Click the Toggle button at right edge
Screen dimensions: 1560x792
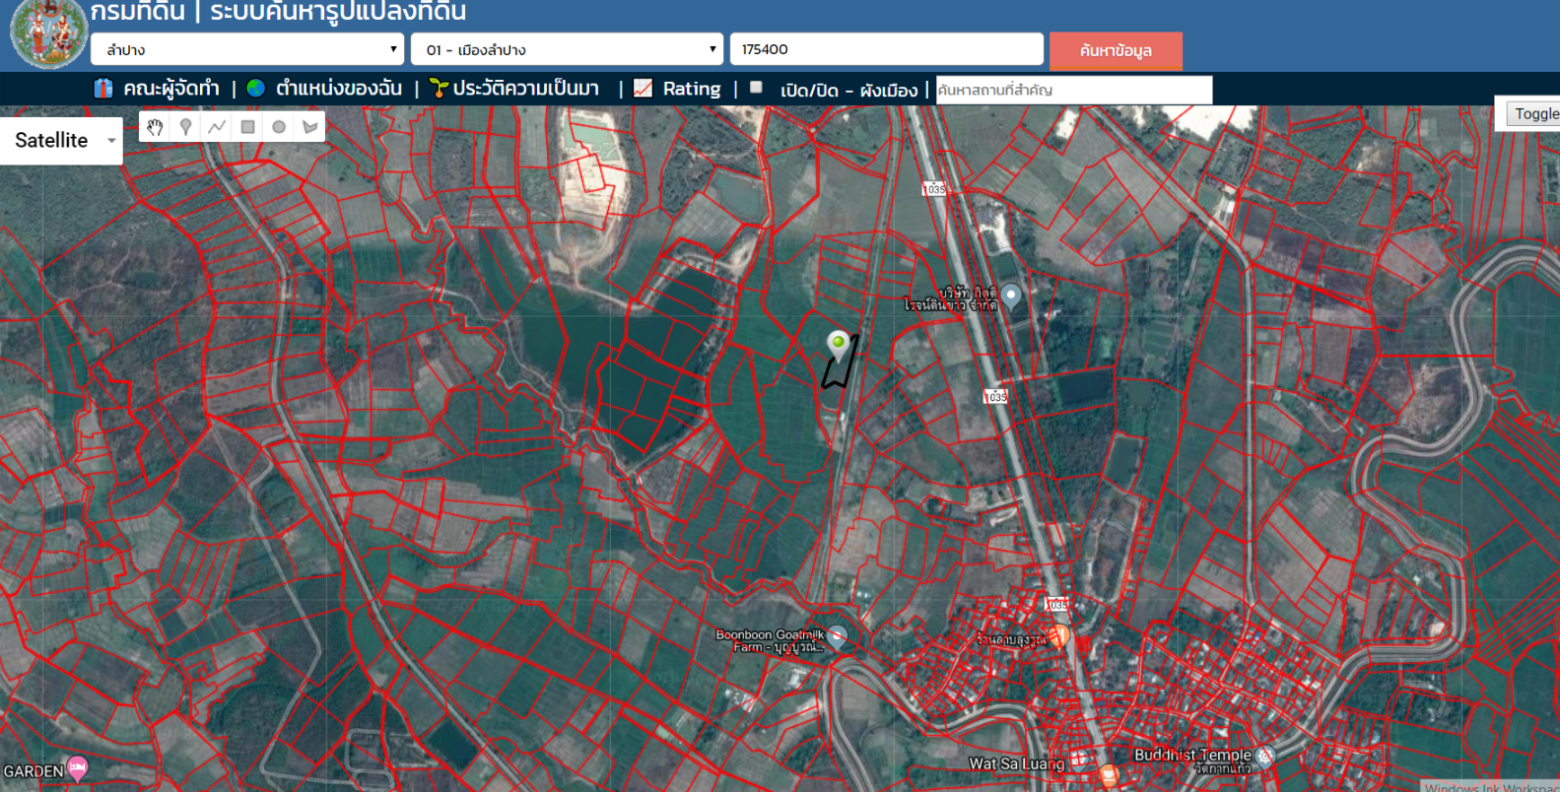click(1534, 114)
